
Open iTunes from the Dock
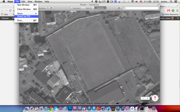89,108
